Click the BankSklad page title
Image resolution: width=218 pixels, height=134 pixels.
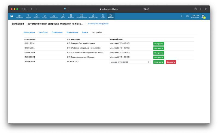pos(47,24)
